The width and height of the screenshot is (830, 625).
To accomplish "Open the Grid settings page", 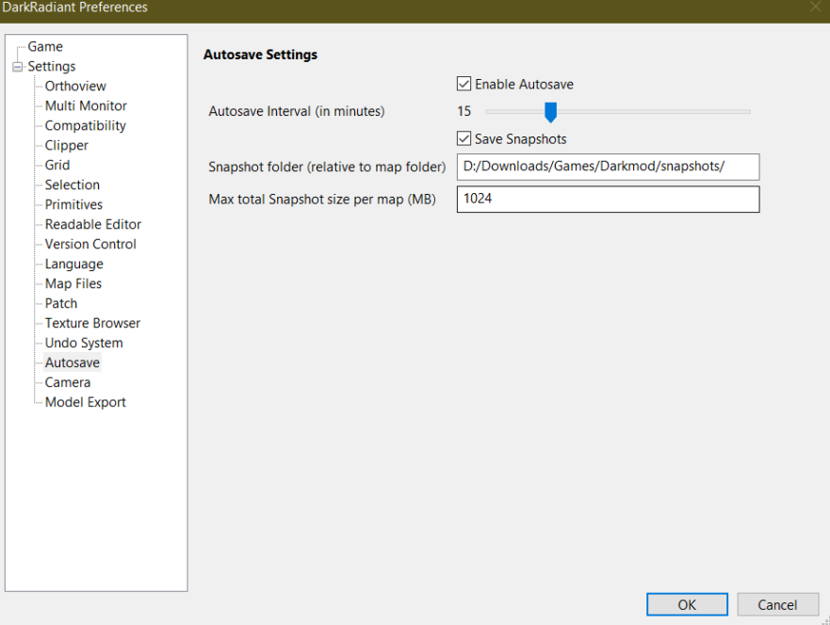I will tap(57, 165).
